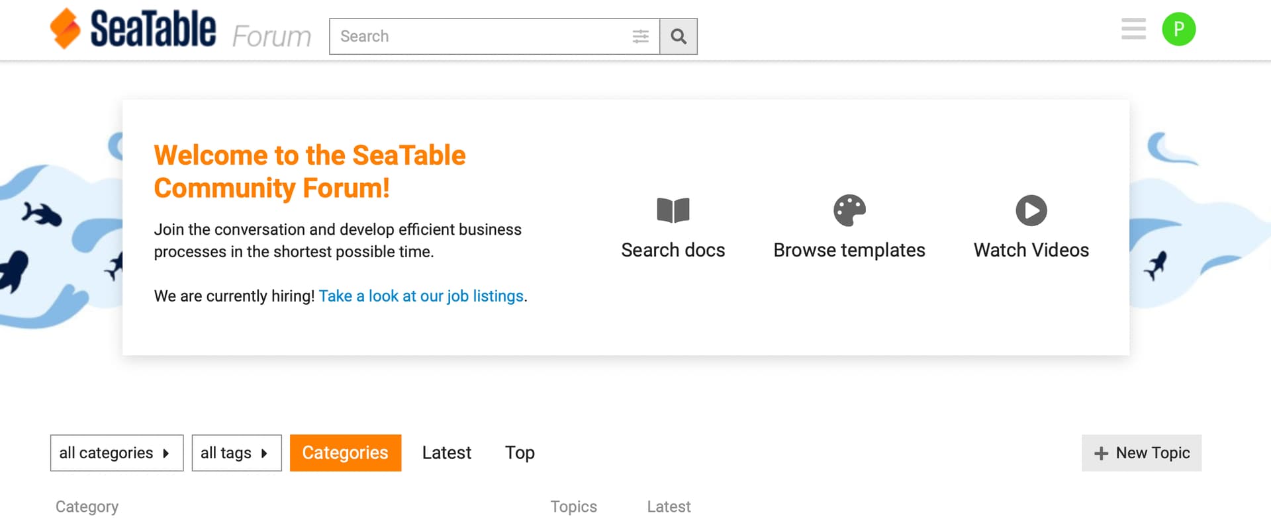Switch to the Top tab

click(520, 453)
